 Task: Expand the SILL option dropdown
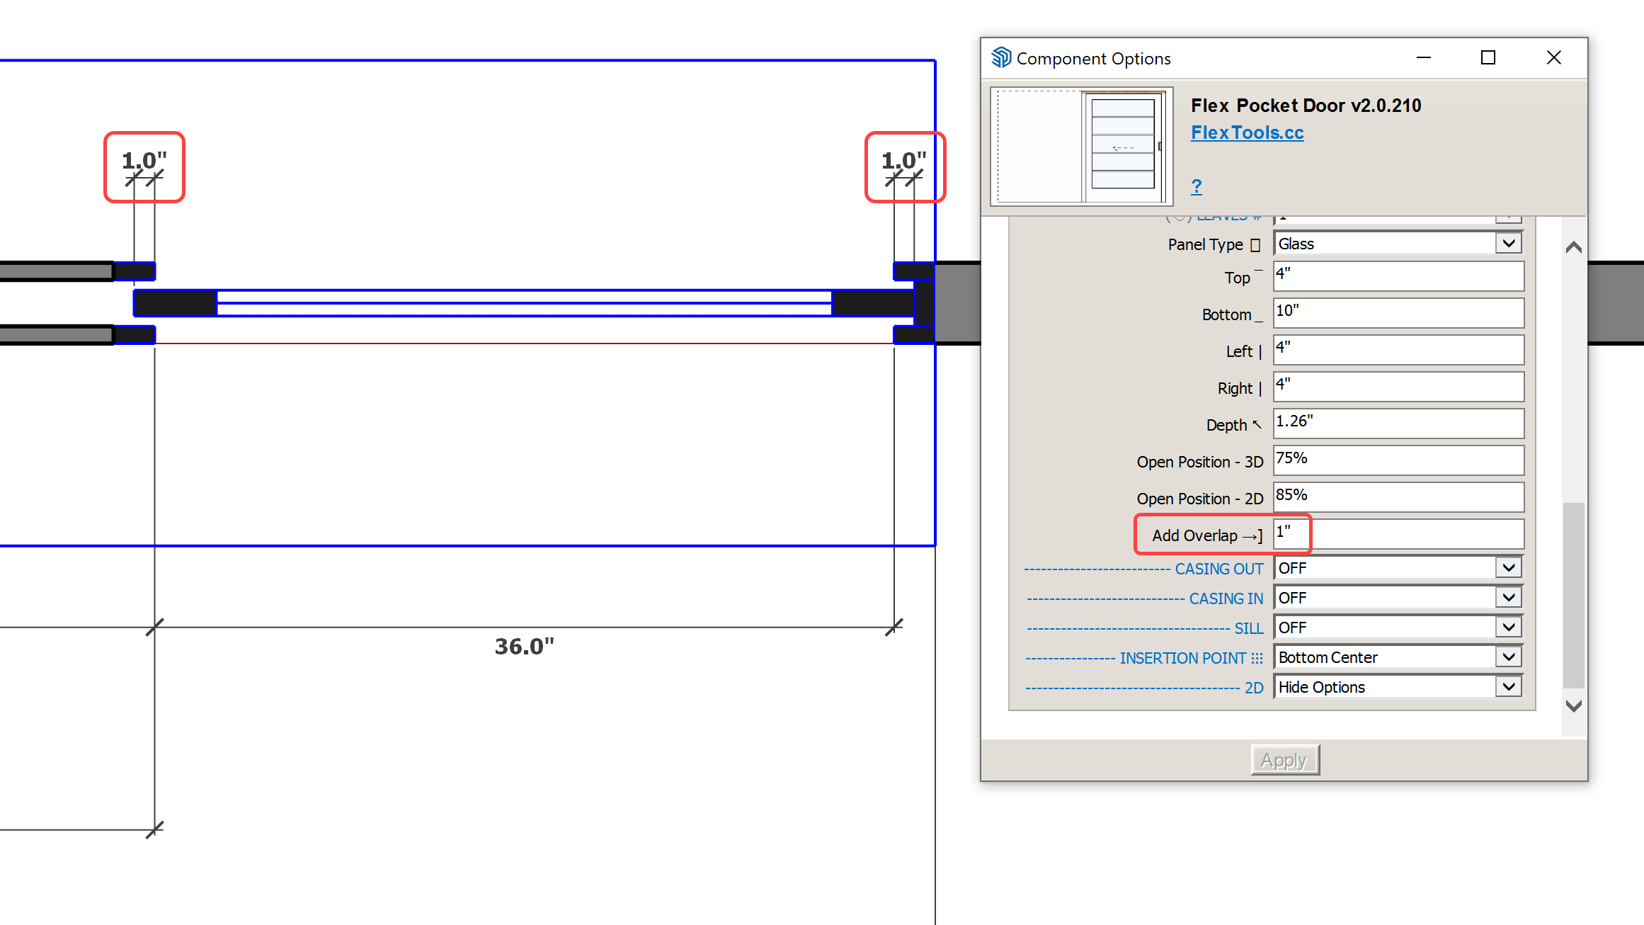point(1508,628)
